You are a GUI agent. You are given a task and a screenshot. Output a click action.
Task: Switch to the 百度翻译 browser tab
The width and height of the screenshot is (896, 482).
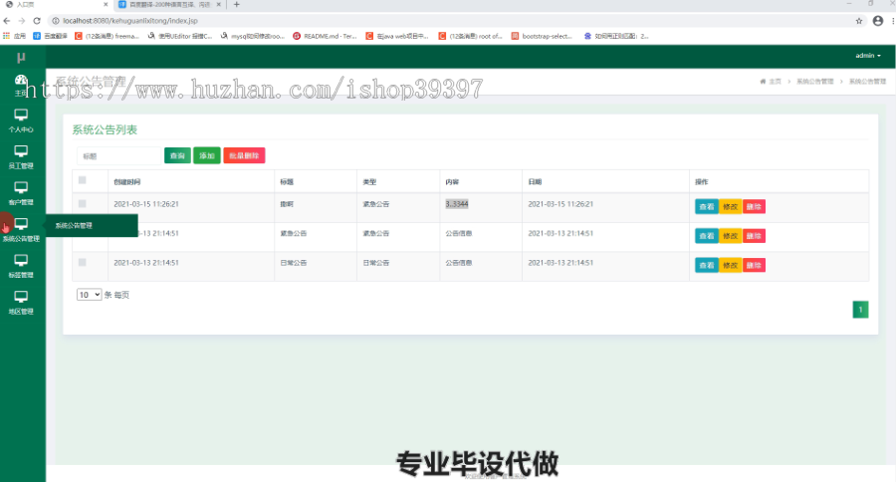169,5
